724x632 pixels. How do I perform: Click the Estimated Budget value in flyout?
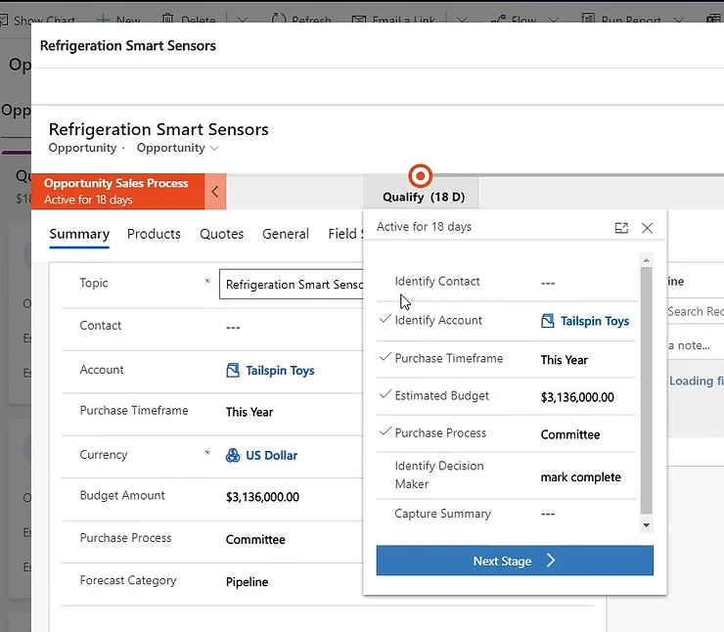[577, 397]
